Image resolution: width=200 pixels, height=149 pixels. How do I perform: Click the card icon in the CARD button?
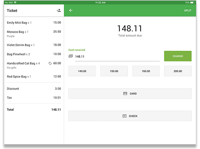125,94
